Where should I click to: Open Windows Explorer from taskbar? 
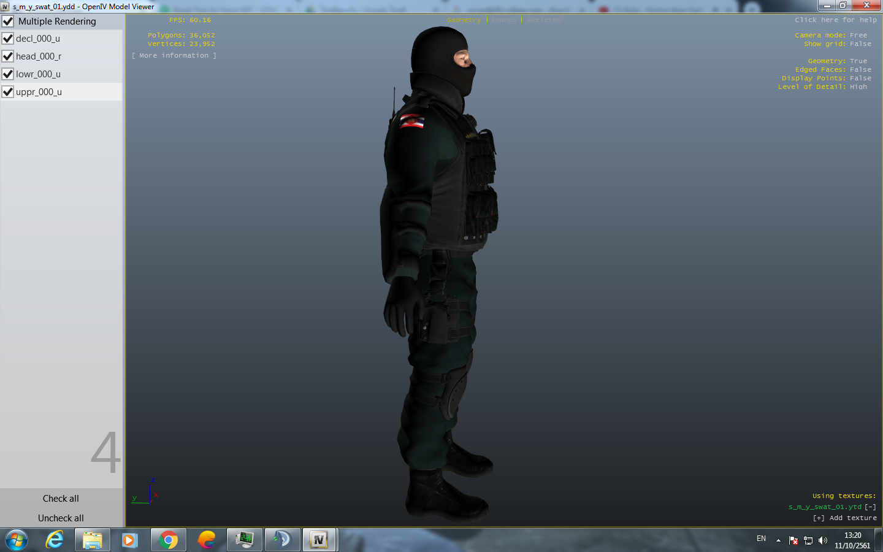click(x=93, y=540)
